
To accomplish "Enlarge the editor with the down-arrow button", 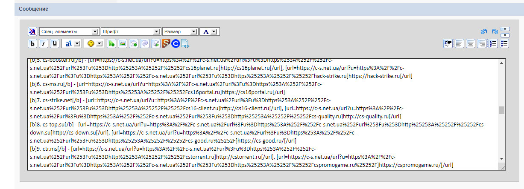I will 505,35.
